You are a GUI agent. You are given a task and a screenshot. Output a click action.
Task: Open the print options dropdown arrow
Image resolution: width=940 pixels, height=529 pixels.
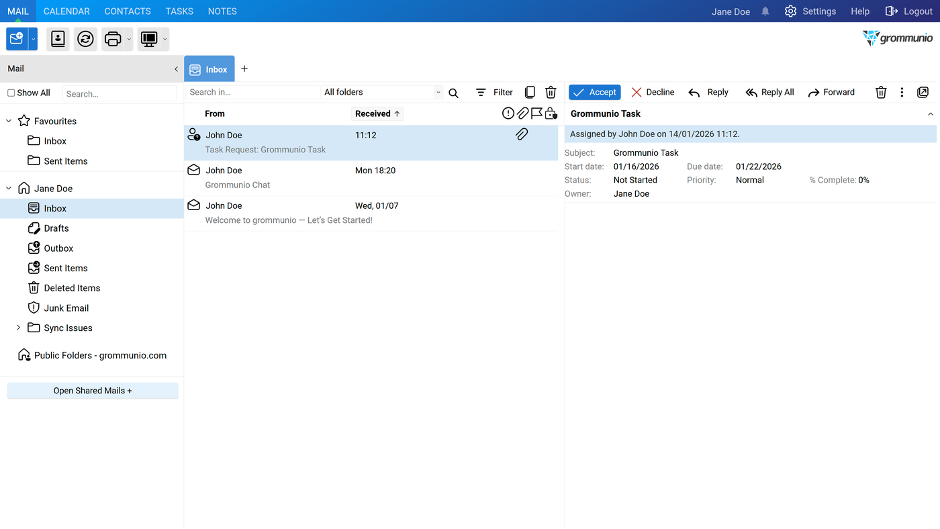coord(129,39)
